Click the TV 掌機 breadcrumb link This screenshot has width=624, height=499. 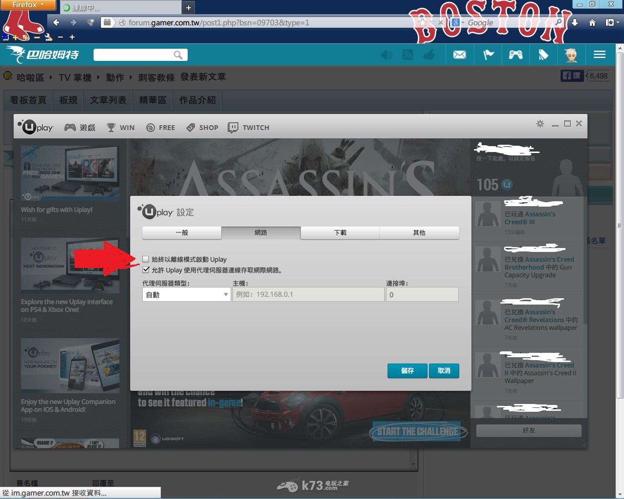click(x=75, y=77)
